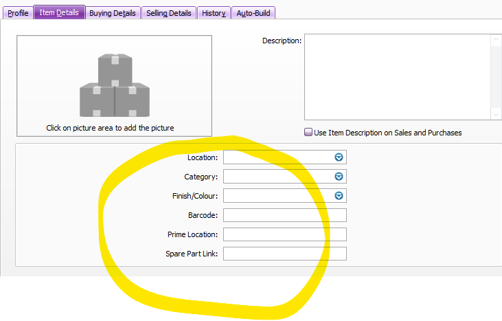View the History tab
Image resolution: width=502 pixels, height=321 pixels.
tap(214, 13)
